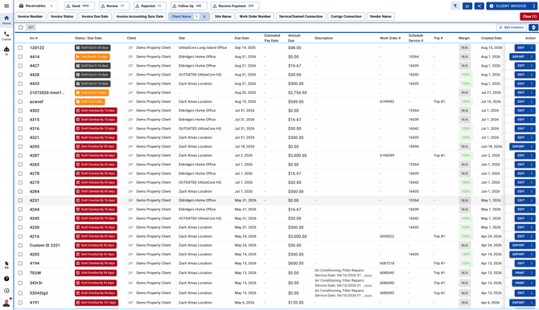
Task: Toggle the select-all invoices checkbox
Action: pyautogui.click(x=21, y=27)
